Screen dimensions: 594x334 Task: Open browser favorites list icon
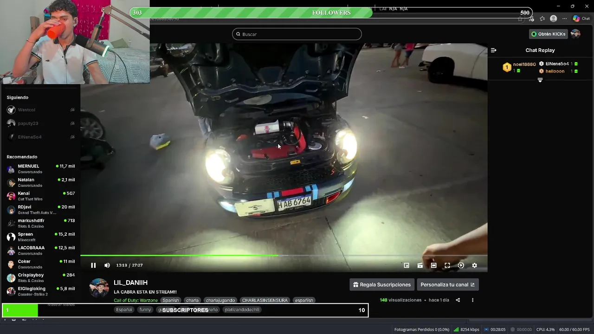[x=542, y=19]
